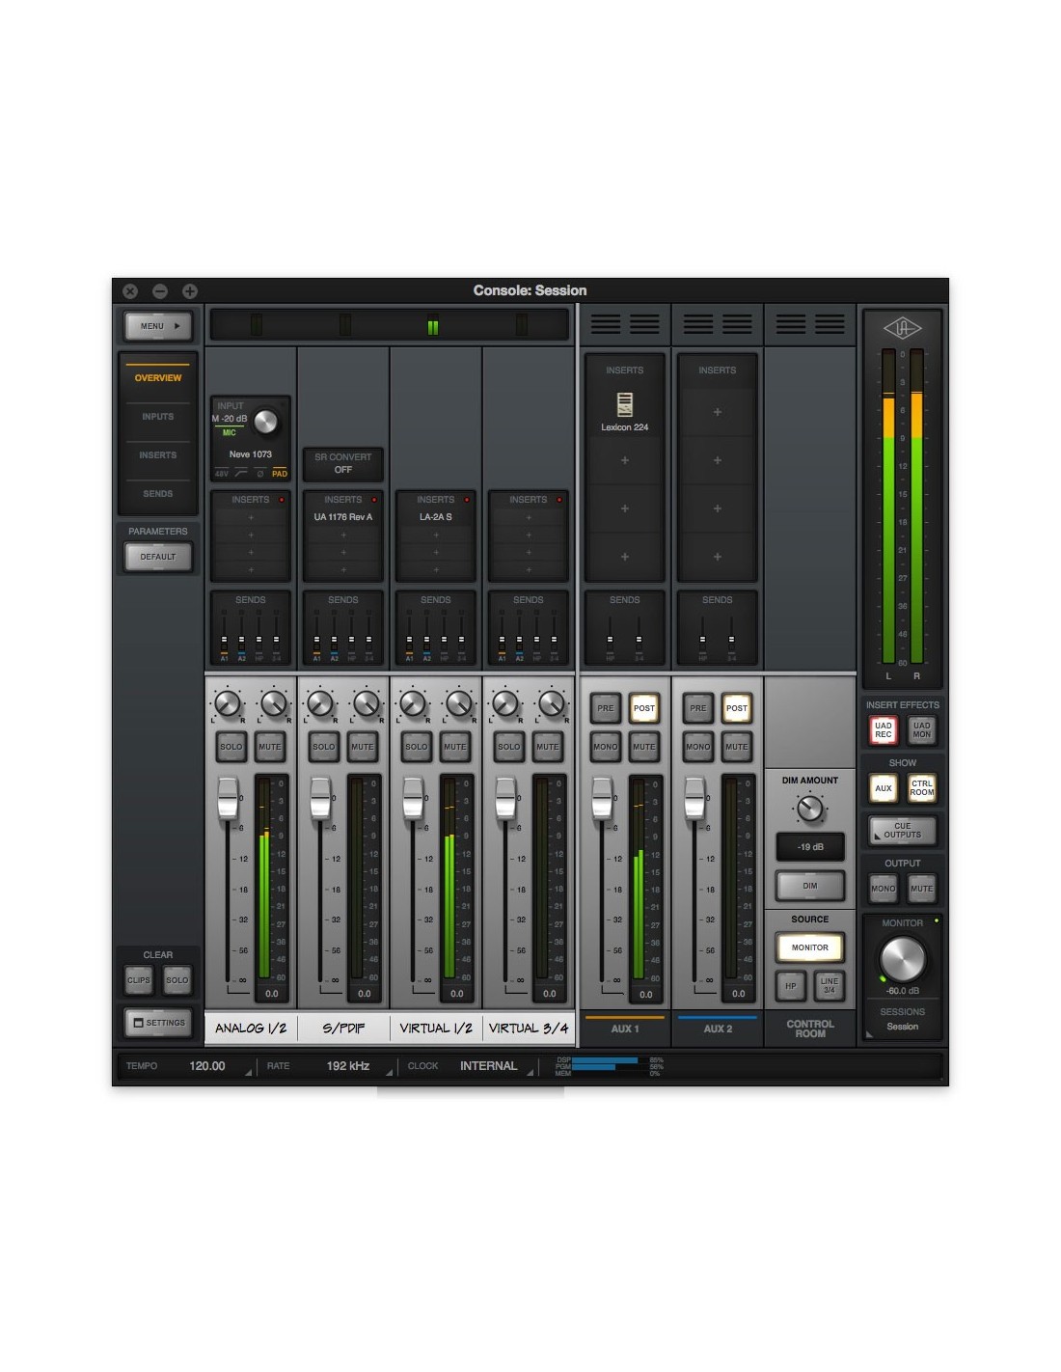
Task: Click the left pan knob on ANALOG 1/2
Action: click(228, 704)
